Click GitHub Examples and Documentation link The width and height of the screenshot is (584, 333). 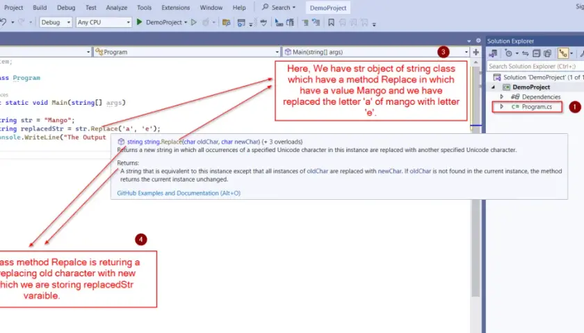pos(179,193)
